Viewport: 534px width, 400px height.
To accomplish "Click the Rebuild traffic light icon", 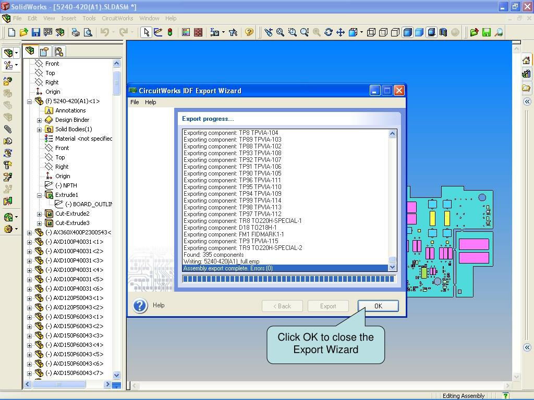I will pos(170,32).
